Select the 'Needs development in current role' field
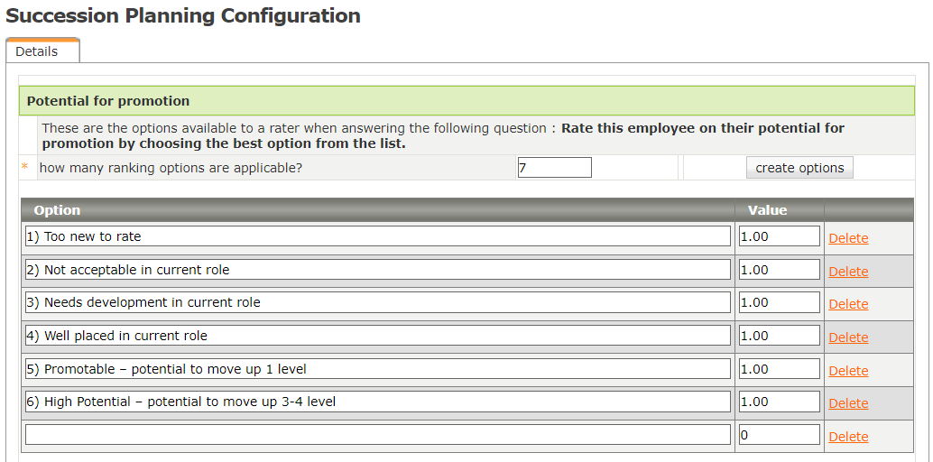 (377, 302)
